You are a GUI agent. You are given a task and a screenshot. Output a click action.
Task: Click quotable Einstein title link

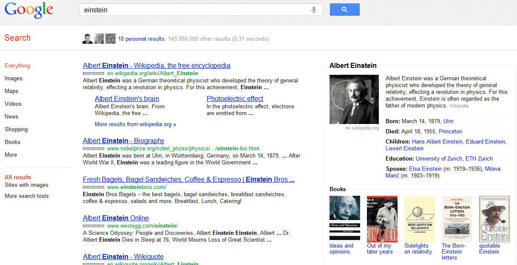click(x=489, y=249)
